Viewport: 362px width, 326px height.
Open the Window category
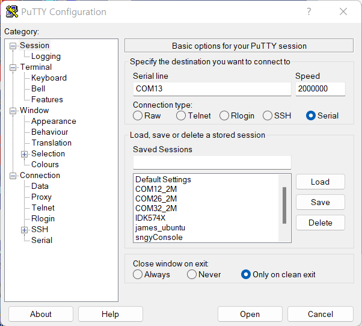34,110
